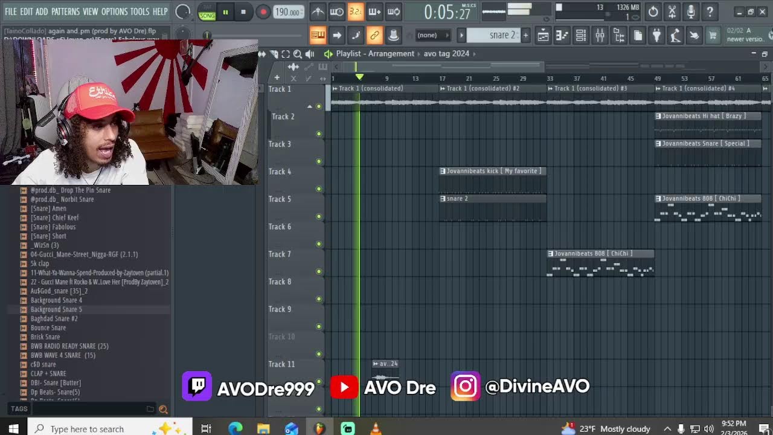Open the EDIT menu
Image resolution: width=773 pixels, height=435 pixels.
(x=27, y=11)
